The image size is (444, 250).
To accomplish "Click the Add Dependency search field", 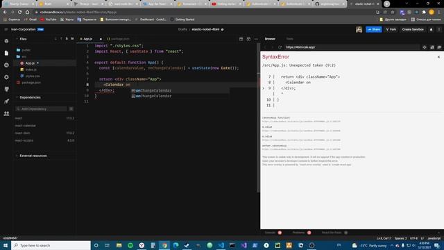I will pos(42,109).
